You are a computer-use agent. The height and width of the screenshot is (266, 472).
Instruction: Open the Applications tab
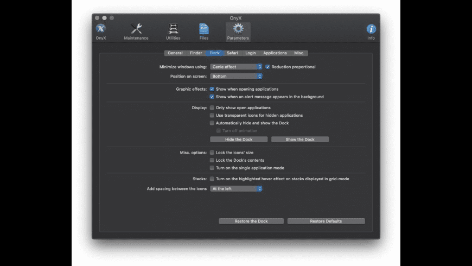(x=275, y=53)
